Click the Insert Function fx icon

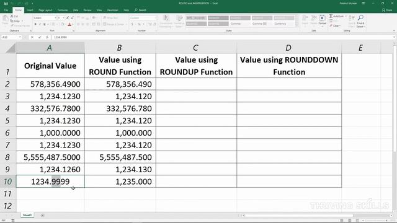click(47, 37)
